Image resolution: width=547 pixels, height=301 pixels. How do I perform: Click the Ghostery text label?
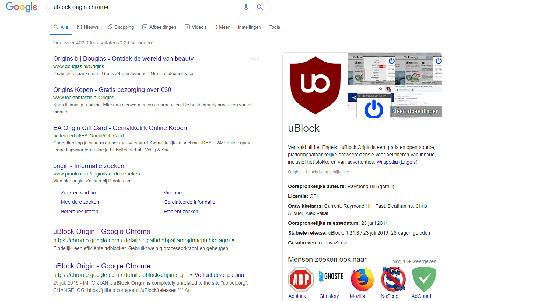pos(329,296)
